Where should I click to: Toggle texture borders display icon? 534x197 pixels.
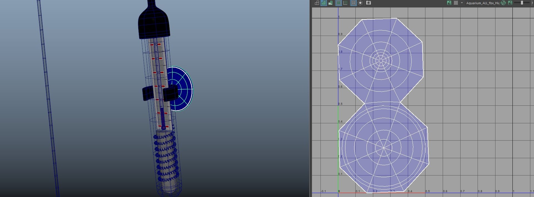point(338,3)
